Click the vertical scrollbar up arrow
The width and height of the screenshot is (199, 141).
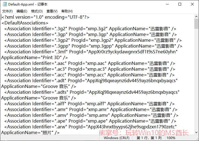196,16
